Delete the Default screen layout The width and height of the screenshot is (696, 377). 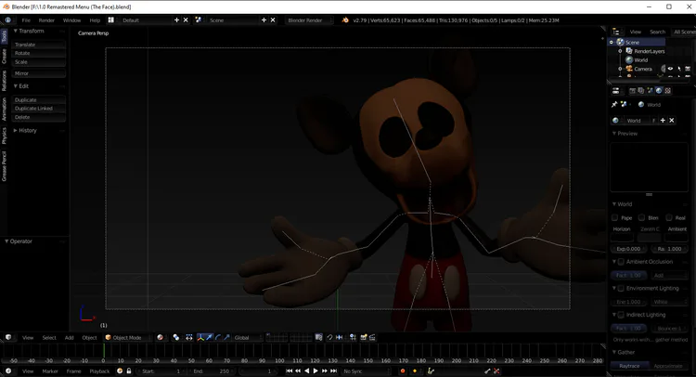pyautogui.click(x=186, y=20)
